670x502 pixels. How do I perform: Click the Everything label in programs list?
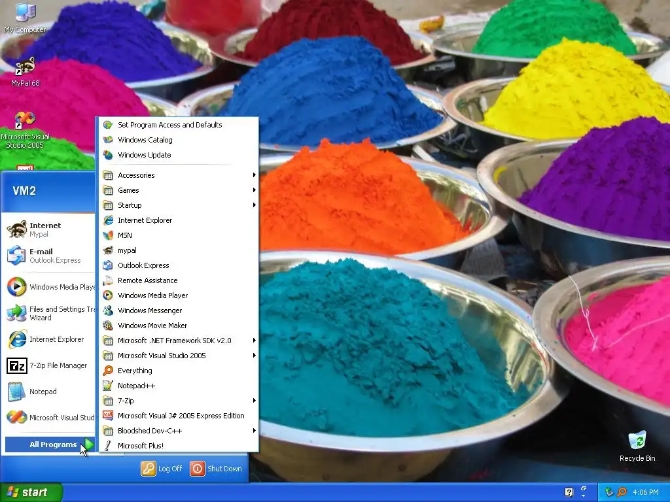(135, 371)
